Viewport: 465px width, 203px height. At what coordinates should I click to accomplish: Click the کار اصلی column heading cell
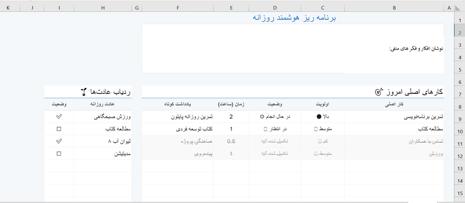coord(394,104)
